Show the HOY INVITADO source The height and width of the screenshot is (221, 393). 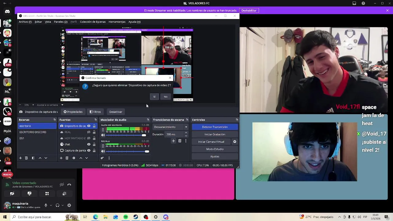89,138
